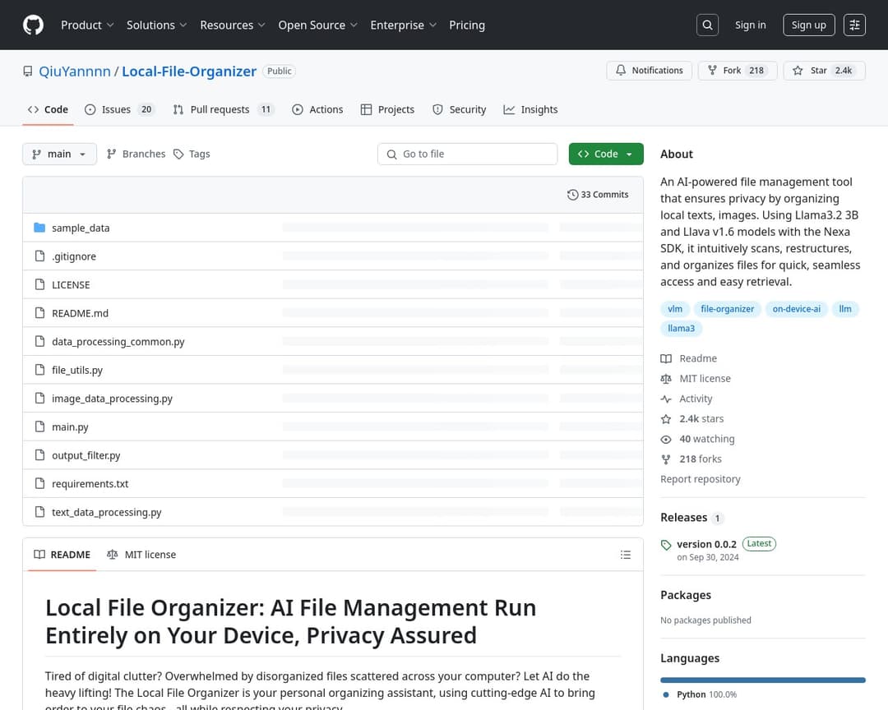Click the vlm topic tag

tap(674, 309)
